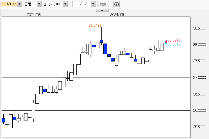
Task: Click the 37.5000 axis label
Action: tap(199, 61)
